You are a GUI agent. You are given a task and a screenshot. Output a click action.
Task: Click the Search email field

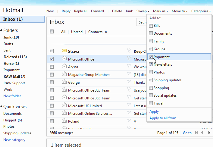(141, 22)
